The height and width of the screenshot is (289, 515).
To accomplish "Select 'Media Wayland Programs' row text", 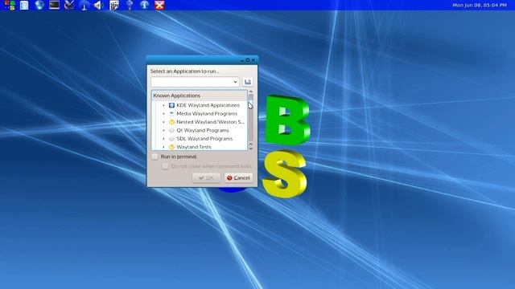I will coord(207,114).
